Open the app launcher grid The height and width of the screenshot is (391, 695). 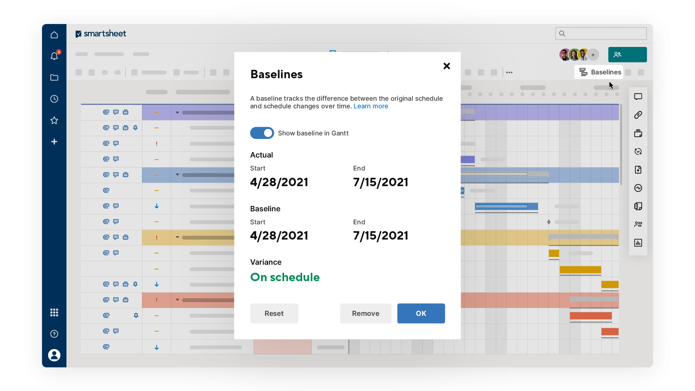coord(54,312)
